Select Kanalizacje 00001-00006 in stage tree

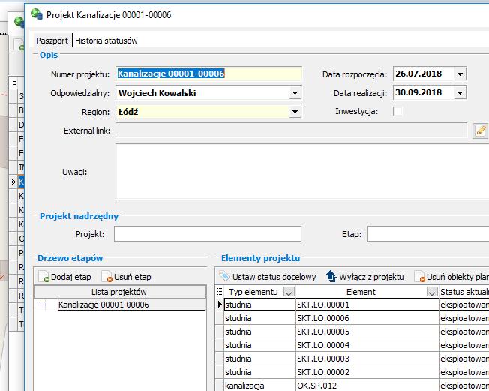pyautogui.click(x=131, y=305)
